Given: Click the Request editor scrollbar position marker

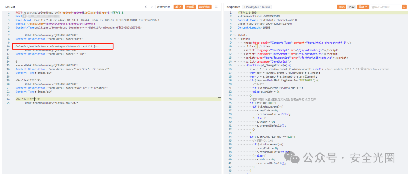Looking at the screenshot, I should pos(220,97).
